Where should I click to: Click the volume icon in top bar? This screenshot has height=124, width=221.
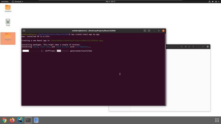tap(213, 1)
